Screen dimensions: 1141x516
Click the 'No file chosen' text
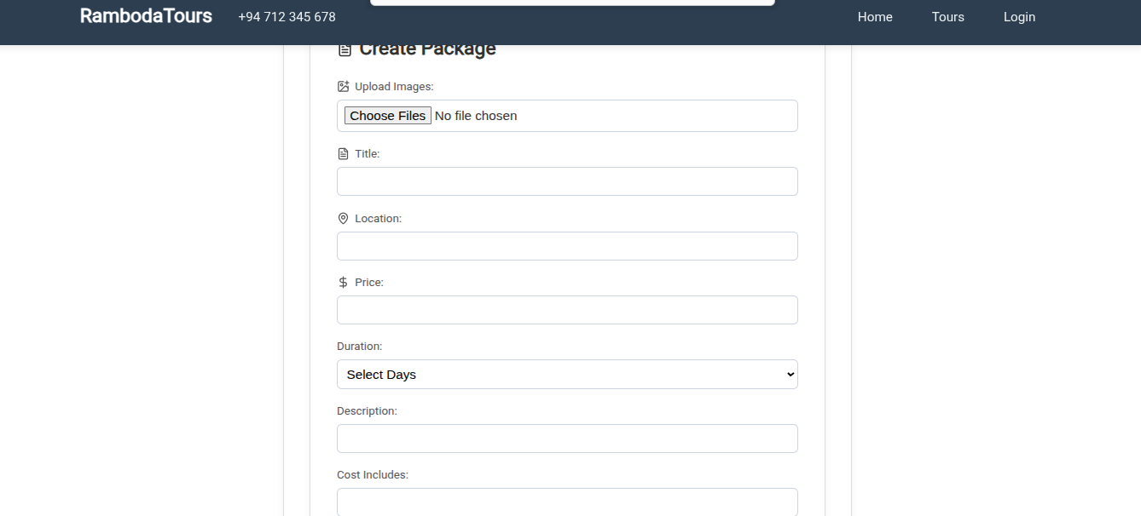pyautogui.click(x=476, y=116)
